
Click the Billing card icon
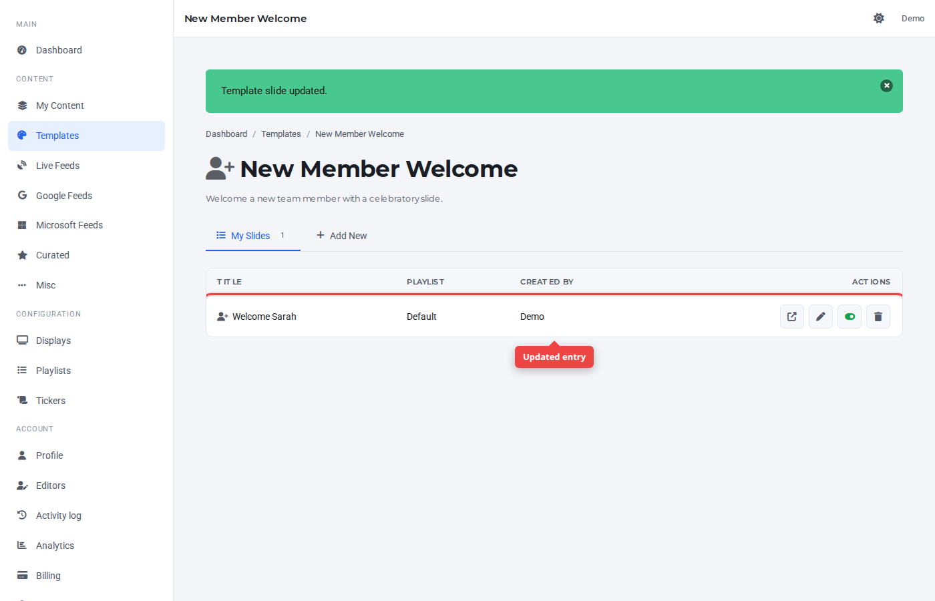(22, 576)
